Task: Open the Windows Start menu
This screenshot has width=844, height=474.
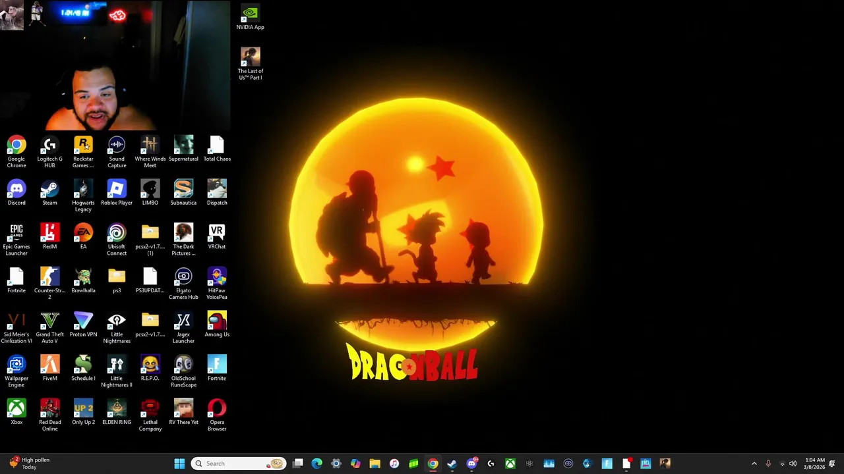Action: click(179, 463)
